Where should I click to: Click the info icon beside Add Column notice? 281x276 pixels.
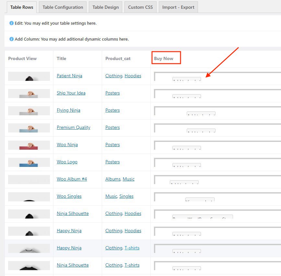pos(12,39)
